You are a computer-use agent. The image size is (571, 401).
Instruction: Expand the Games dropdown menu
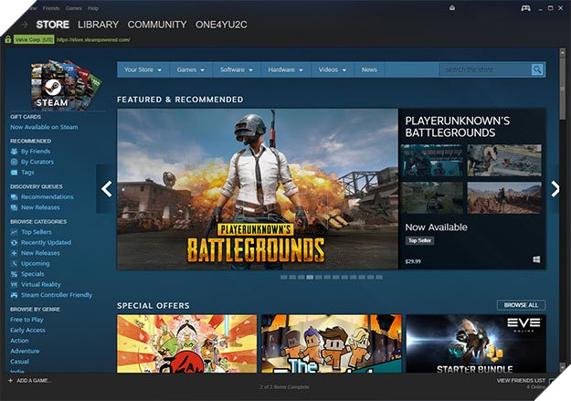pos(190,69)
